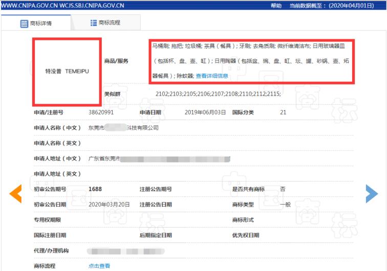Screen dimensions: 387x271
Task: Click 点击查看 link for trademark process
Action: [99, 266]
